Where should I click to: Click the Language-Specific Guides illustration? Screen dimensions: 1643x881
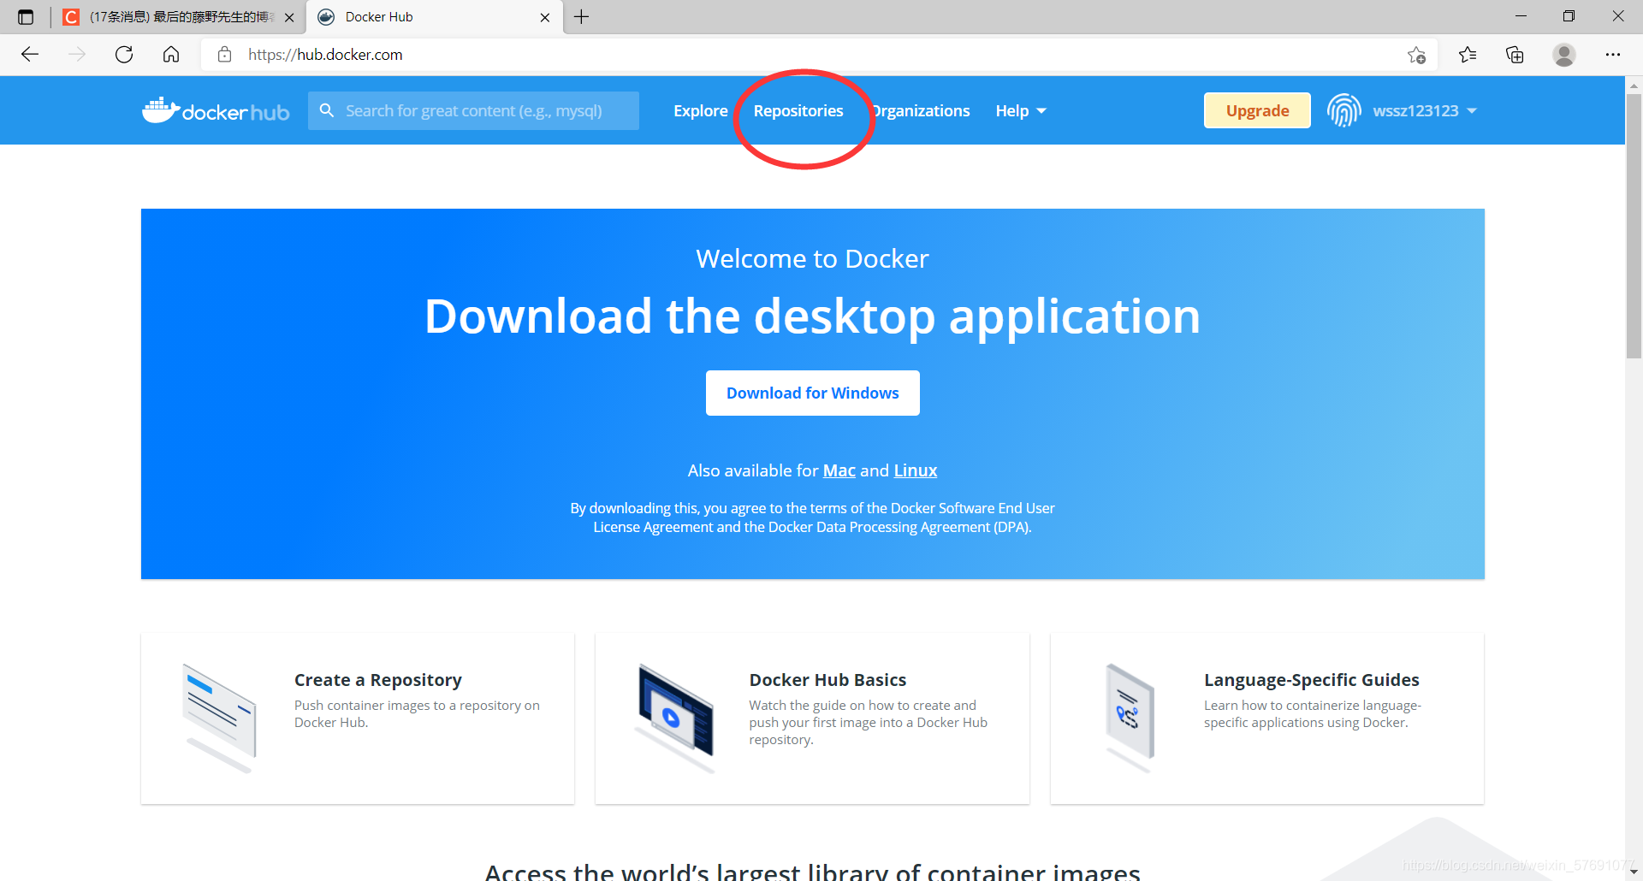[1130, 718]
